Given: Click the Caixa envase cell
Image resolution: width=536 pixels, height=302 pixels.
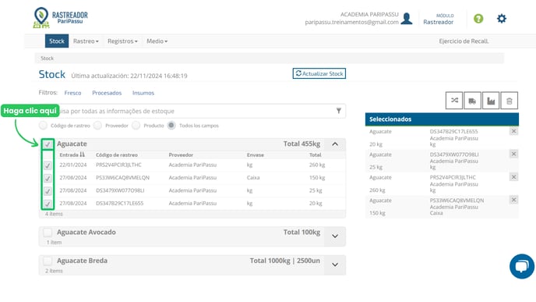Looking at the screenshot, I should pyautogui.click(x=253, y=178).
